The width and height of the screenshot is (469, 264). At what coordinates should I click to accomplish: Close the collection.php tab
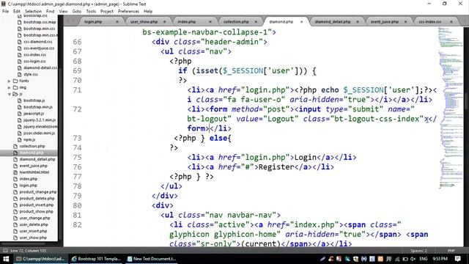(256, 22)
